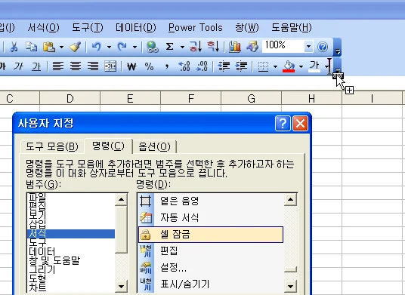Select the 셀 잠금 command
This screenshot has width=405, height=295.
pos(211,235)
